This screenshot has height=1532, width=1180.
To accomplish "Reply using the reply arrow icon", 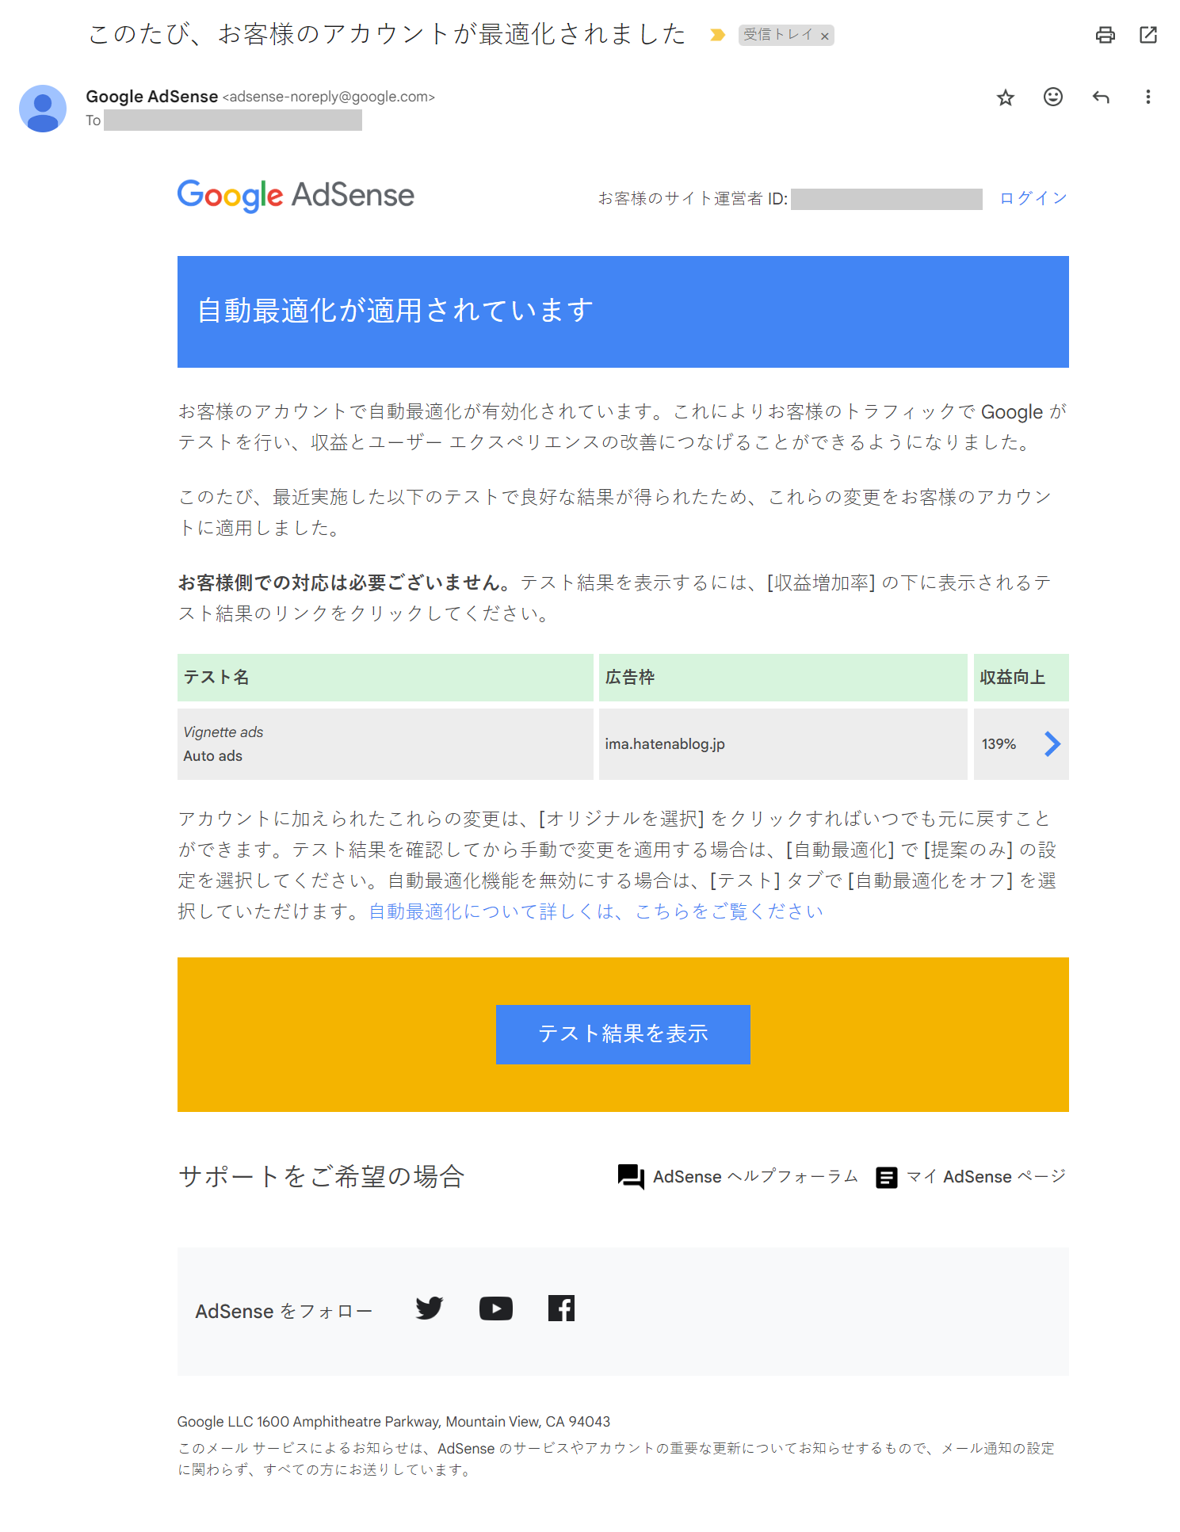I will (1100, 97).
